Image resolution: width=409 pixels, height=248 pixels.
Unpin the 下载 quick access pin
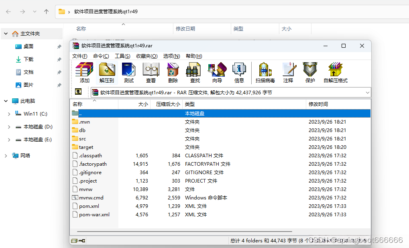pyautogui.click(x=59, y=59)
